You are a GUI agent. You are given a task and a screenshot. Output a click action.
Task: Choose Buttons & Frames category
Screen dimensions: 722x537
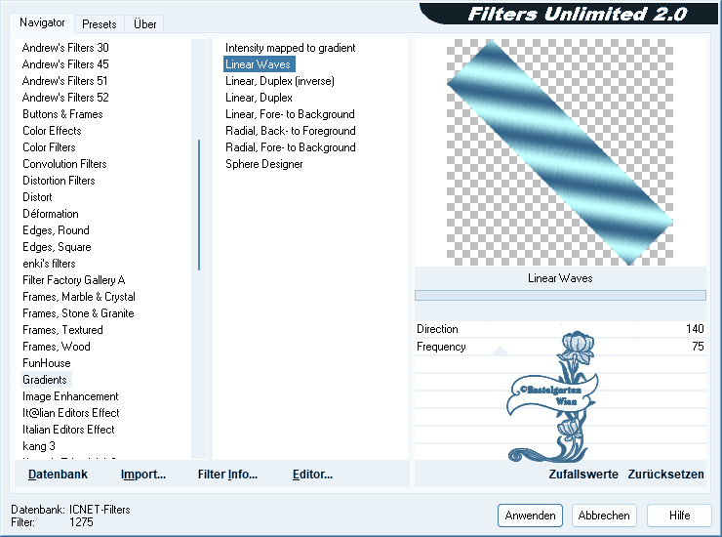click(x=62, y=114)
